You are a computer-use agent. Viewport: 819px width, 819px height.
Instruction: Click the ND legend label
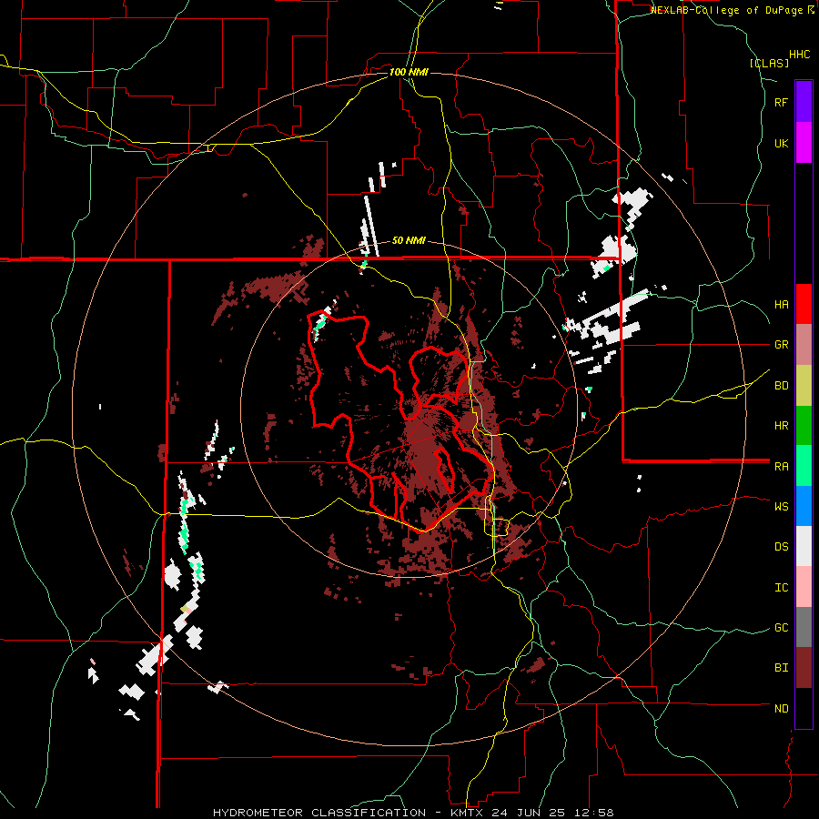pos(781,709)
